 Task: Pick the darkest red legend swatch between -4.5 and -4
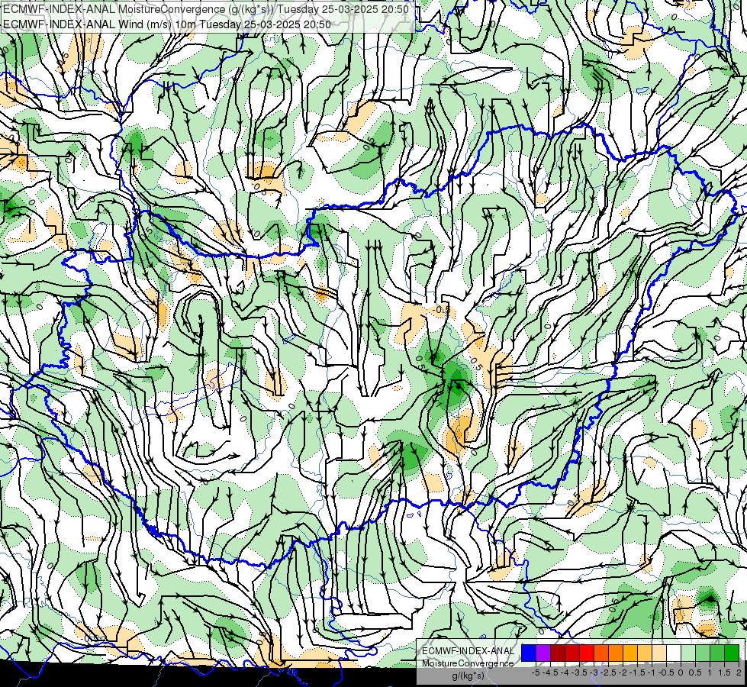[x=558, y=653]
